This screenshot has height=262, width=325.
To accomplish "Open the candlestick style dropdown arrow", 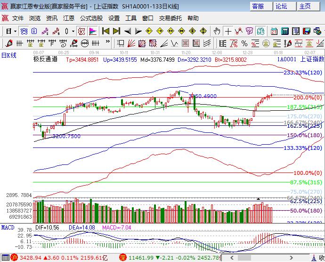I will 73,31.
